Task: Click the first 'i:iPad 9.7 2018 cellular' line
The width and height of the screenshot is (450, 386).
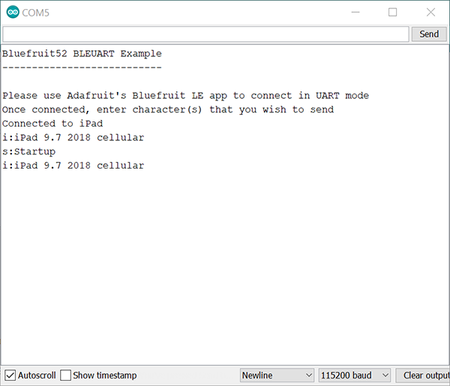Action: click(x=73, y=138)
